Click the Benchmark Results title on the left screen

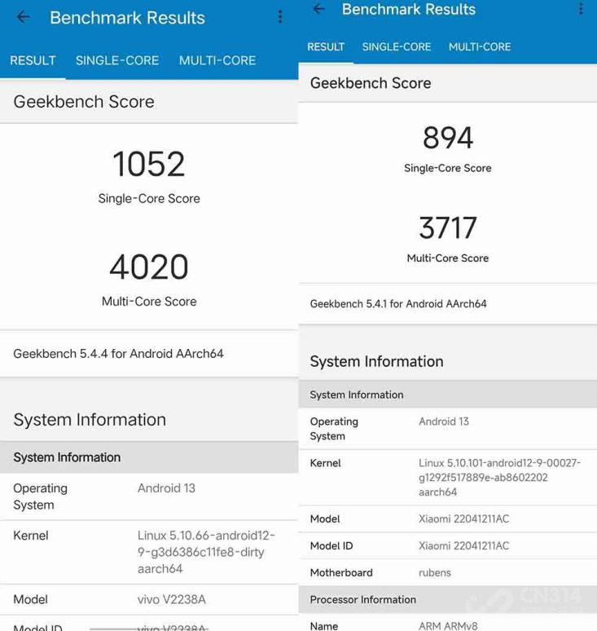click(127, 18)
